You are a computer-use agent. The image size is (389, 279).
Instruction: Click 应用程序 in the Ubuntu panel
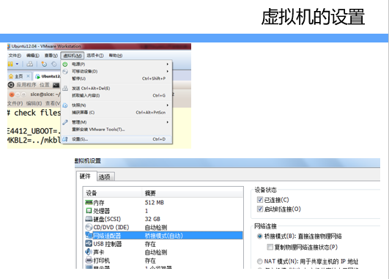26,85
